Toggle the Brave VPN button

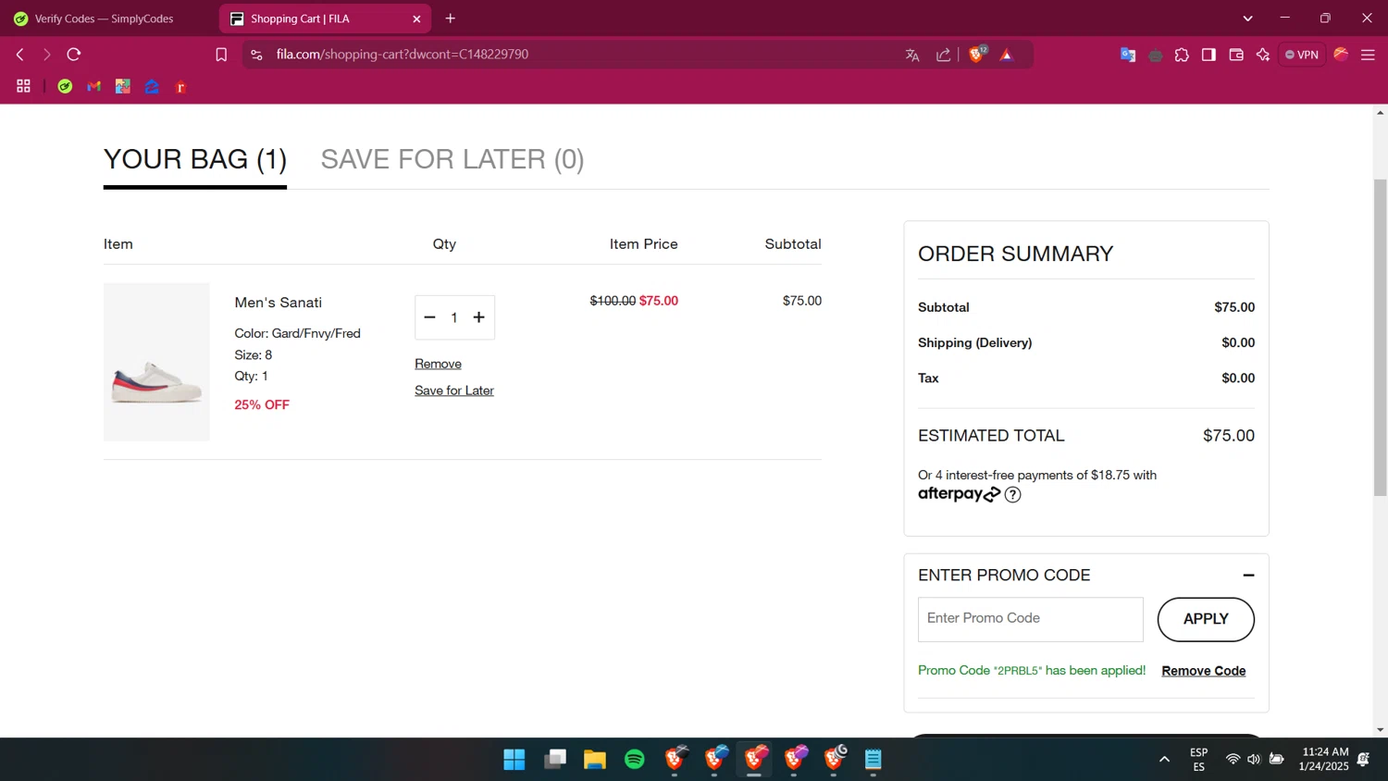click(x=1302, y=55)
